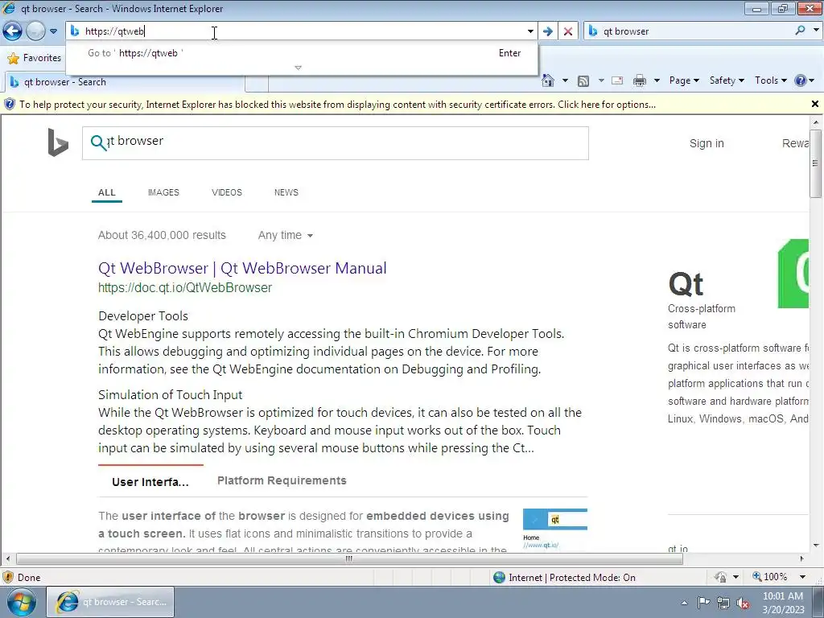Click the green Qt logo image

pos(793,274)
